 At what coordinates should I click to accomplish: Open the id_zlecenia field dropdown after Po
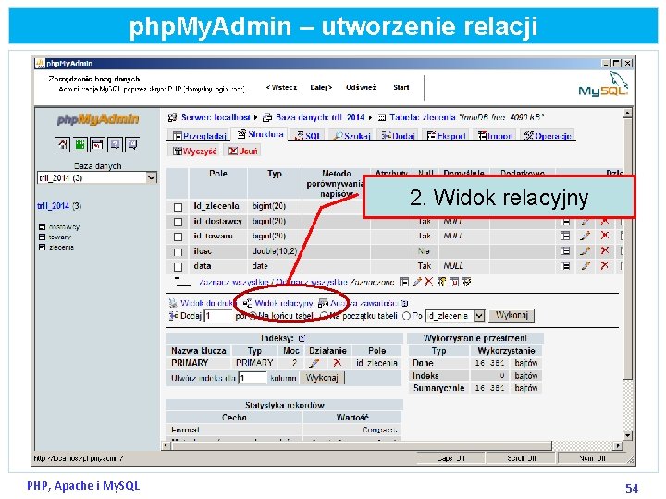point(455,316)
